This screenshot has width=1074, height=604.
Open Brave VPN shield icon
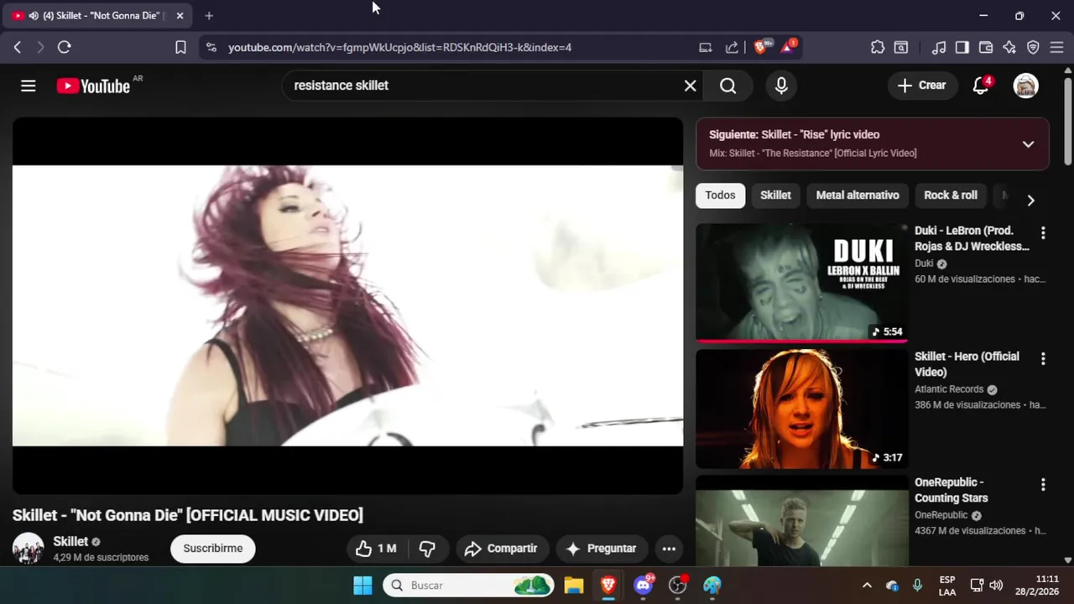point(1033,47)
